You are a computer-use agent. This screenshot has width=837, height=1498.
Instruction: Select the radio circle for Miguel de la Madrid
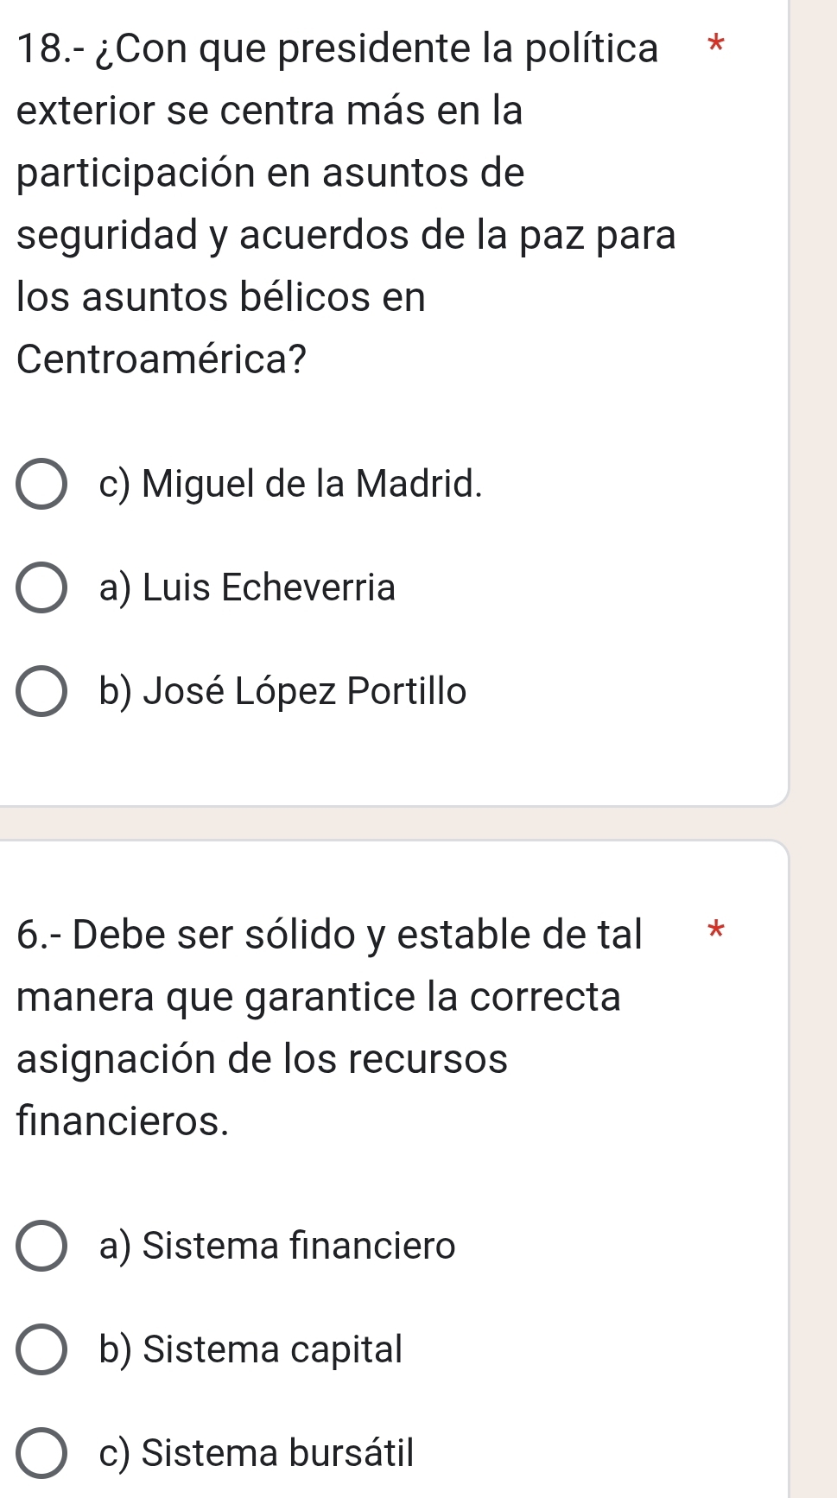click(41, 485)
